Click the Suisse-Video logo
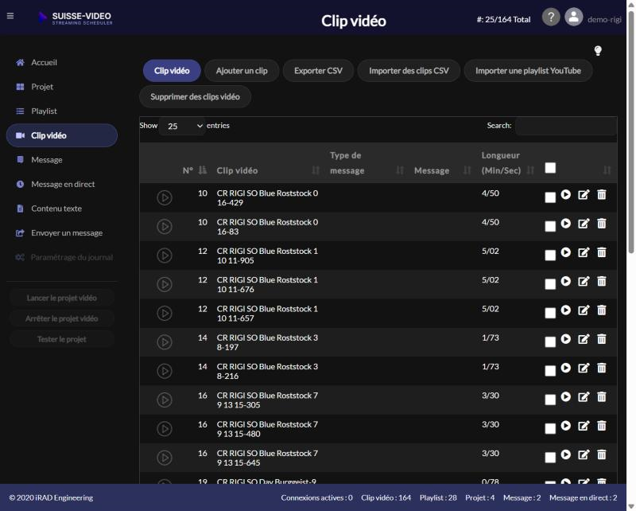The width and height of the screenshot is (636, 511). tap(75, 18)
